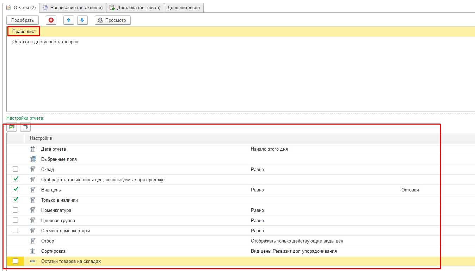Move report up with the arrow icon
The width and height of the screenshot is (475, 271).
click(69, 20)
